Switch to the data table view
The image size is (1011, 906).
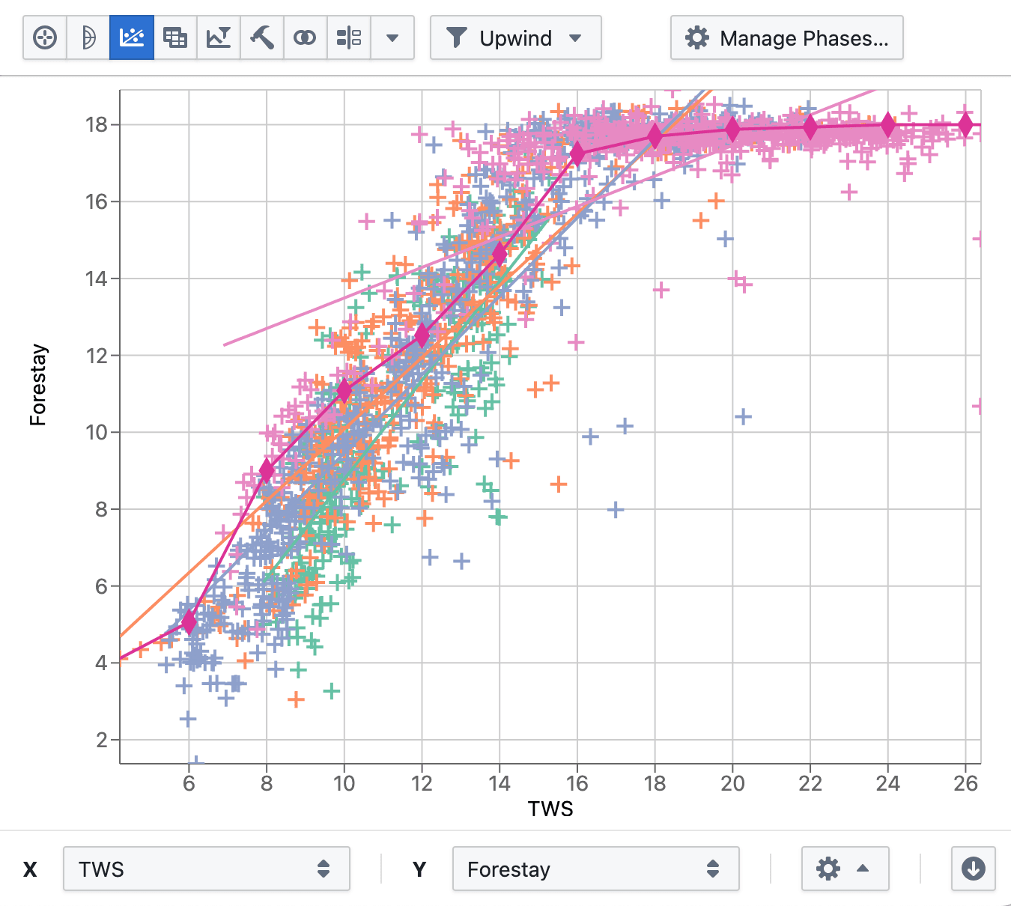coord(174,37)
